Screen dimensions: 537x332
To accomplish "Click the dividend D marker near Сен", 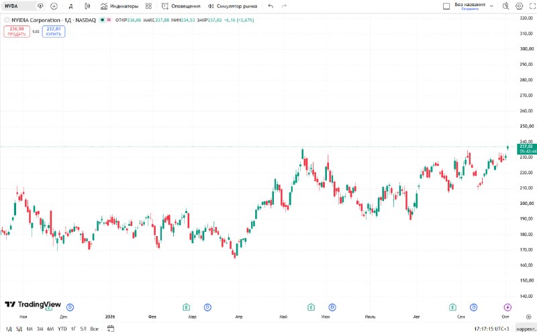I will 474,307.
